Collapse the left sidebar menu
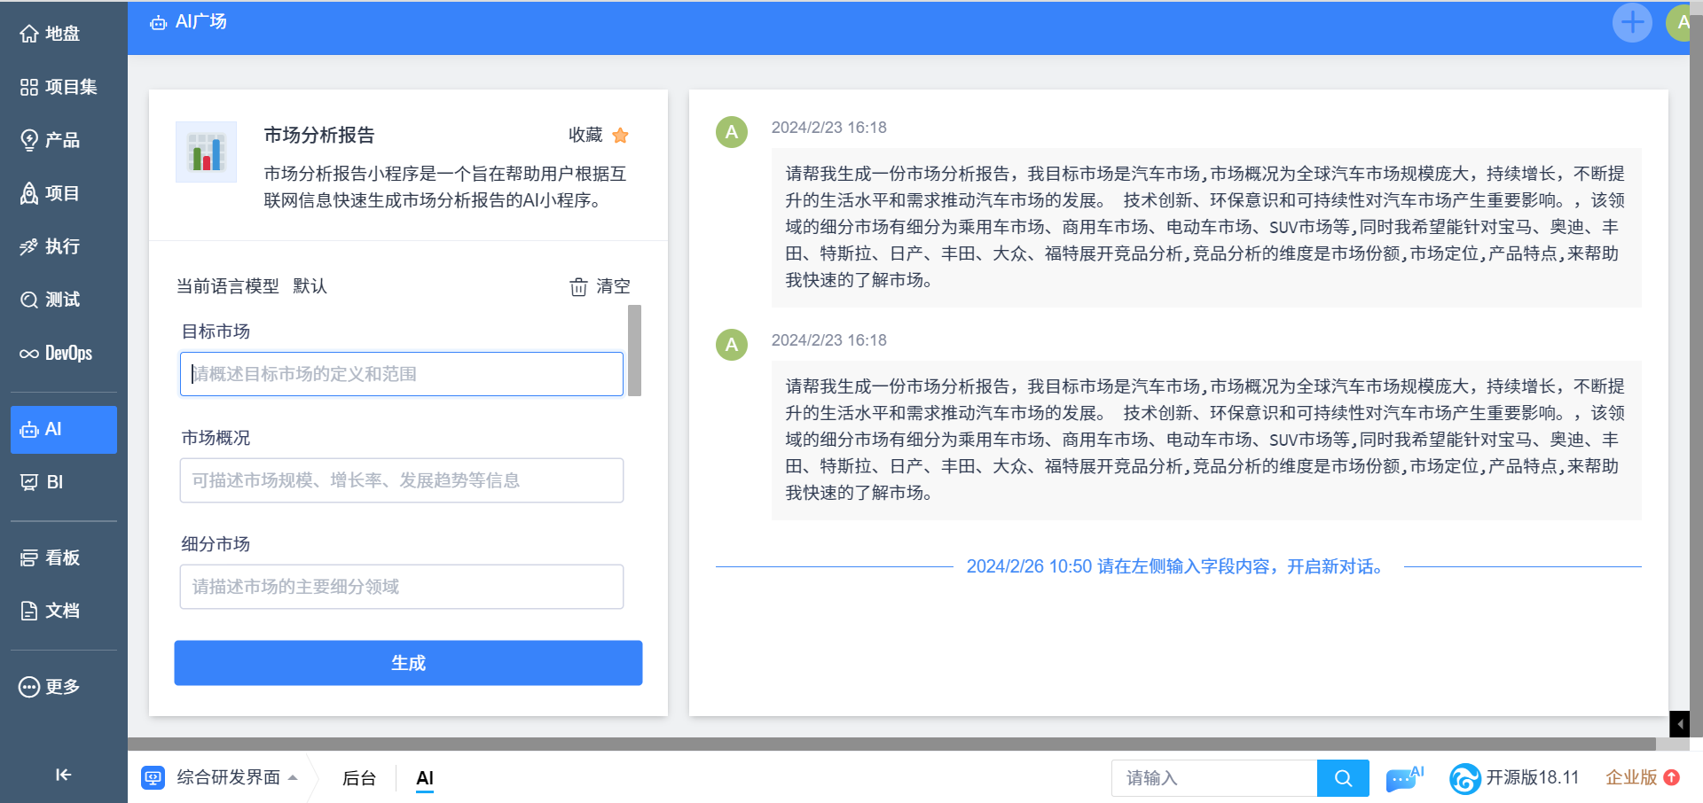 (63, 775)
